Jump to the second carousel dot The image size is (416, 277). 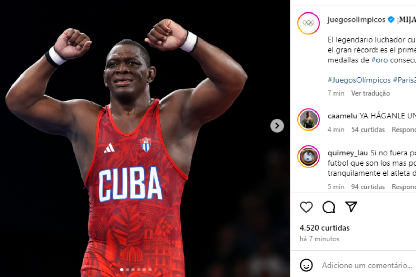(127, 269)
